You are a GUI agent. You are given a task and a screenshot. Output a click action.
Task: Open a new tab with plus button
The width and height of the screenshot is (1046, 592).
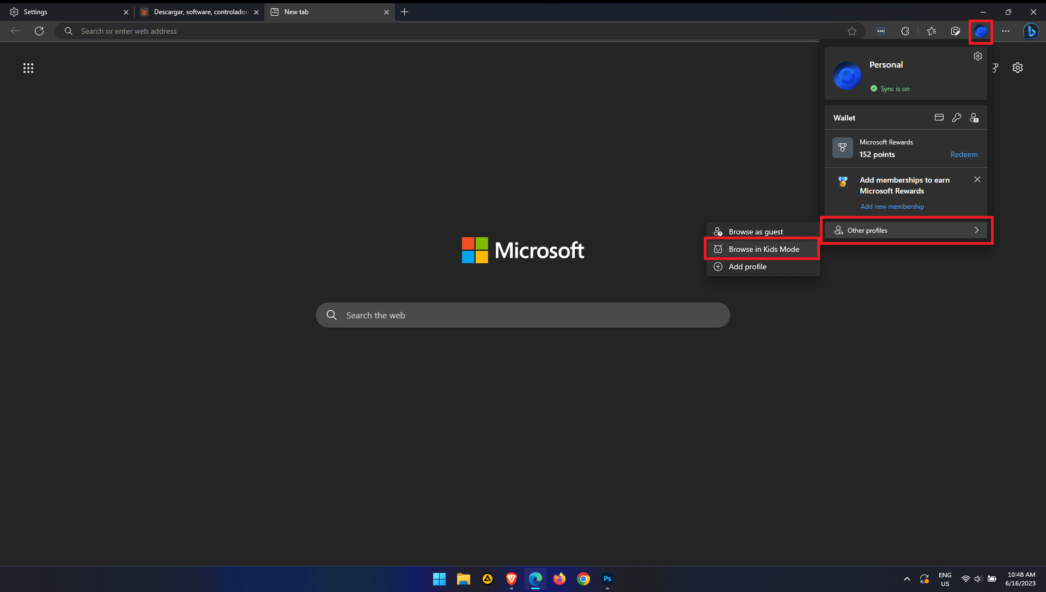(x=405, y=12)
